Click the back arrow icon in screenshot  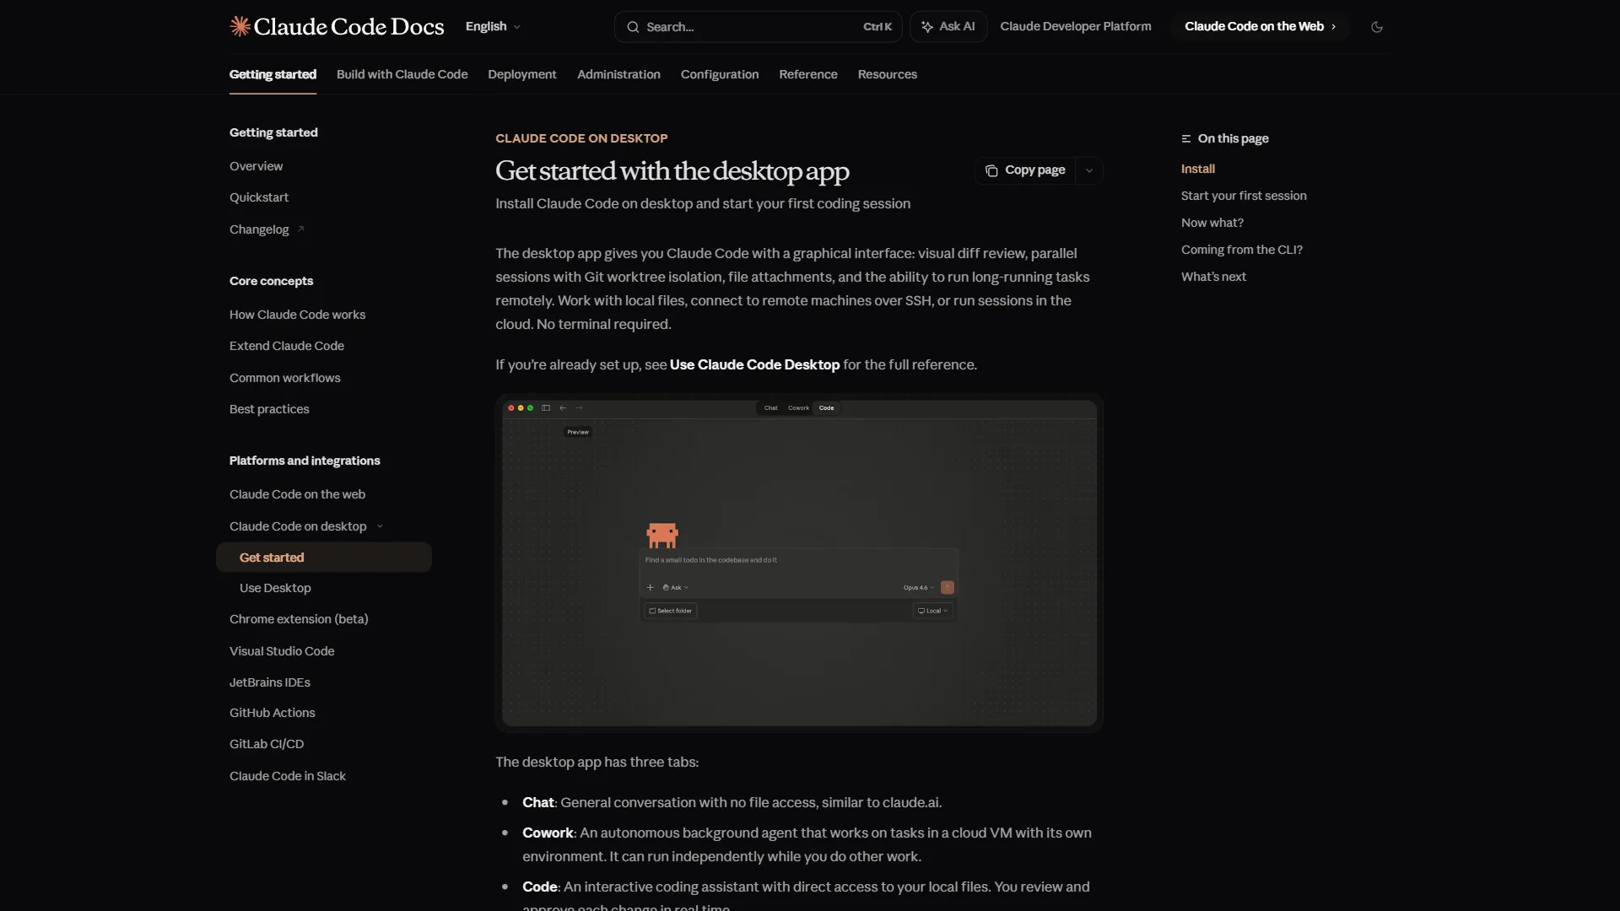tap(563, 408)
